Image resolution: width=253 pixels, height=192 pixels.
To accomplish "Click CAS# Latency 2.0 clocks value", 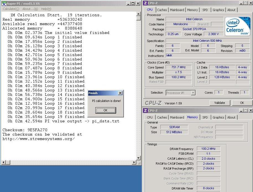I will click(208, 159).
